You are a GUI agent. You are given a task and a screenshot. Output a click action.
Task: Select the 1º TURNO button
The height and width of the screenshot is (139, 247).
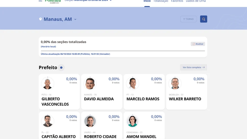188,19
